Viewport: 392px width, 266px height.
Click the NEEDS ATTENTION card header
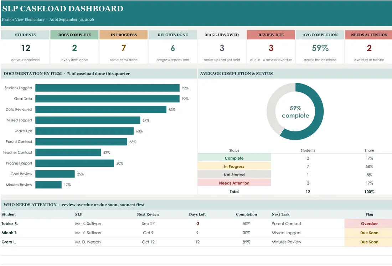pyautogui.click(x=369, y=35)
